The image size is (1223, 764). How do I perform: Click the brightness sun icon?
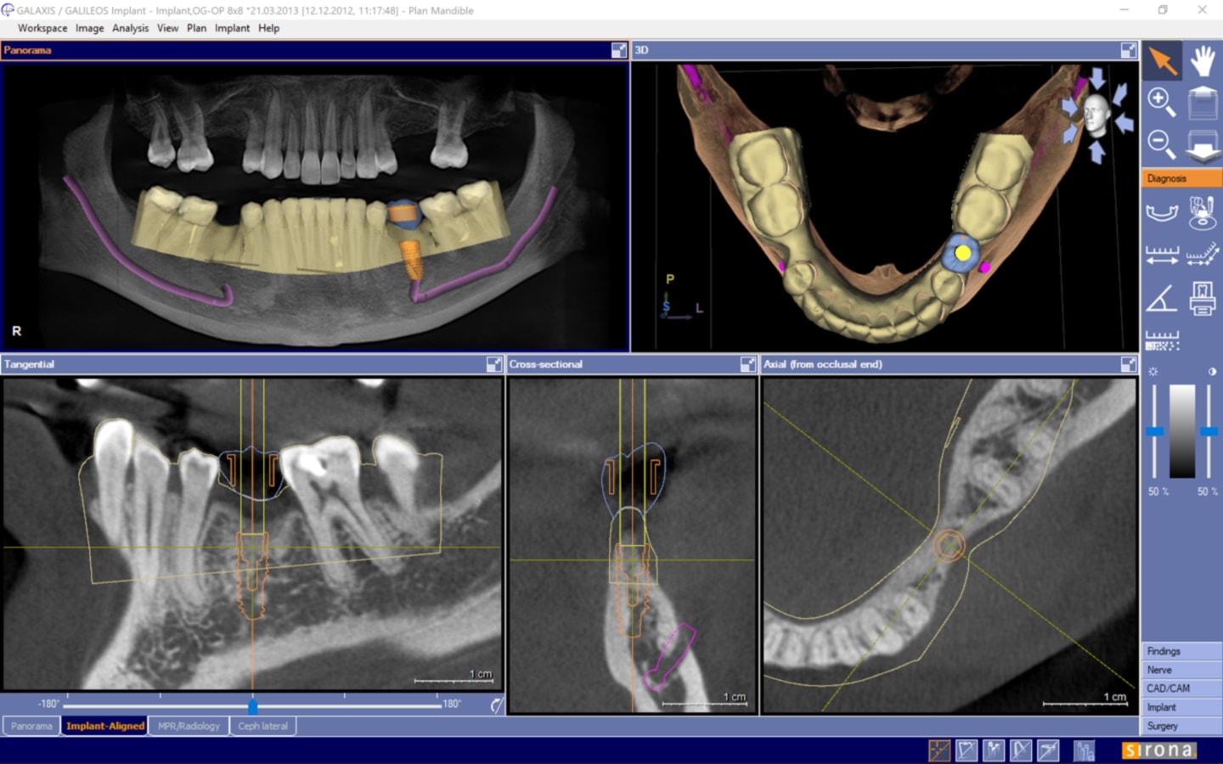tap(1153, 372)
